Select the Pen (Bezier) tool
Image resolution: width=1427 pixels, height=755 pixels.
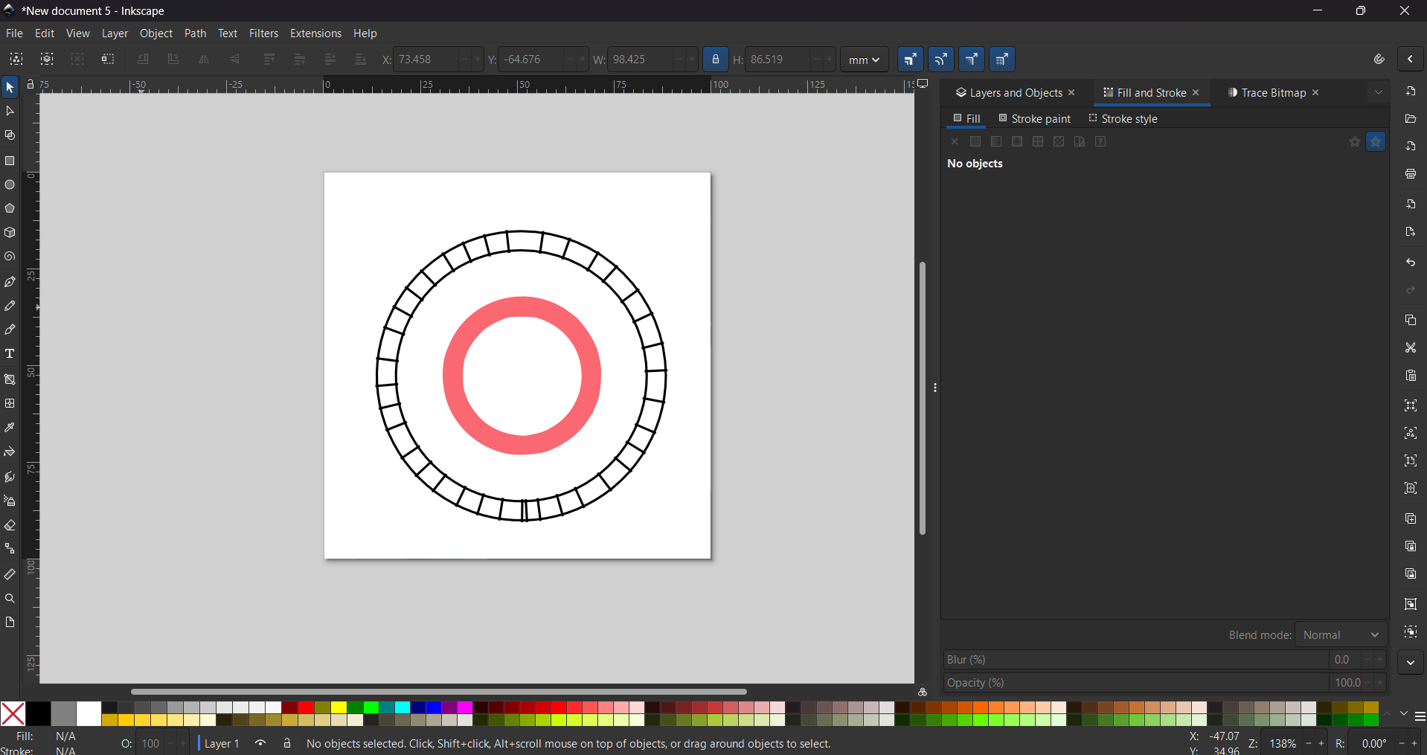click(10, 282)
